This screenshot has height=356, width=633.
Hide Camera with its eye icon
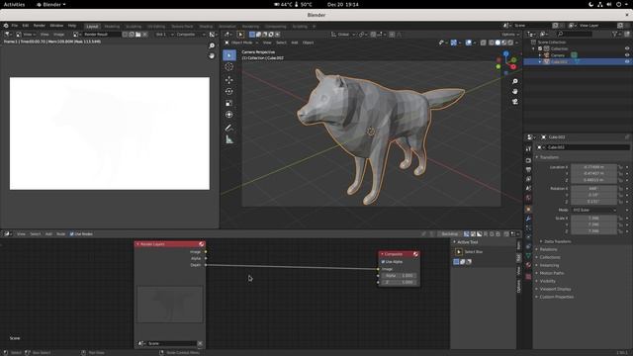[x=627, y=55]
